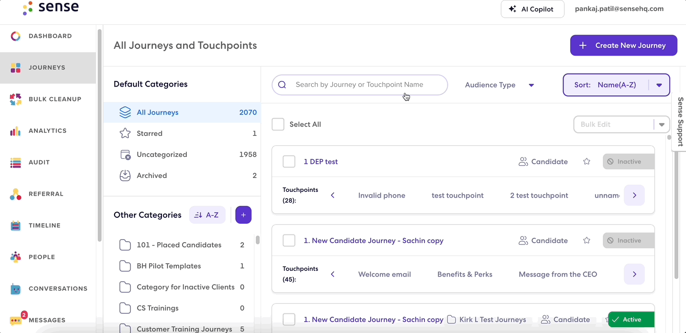The width and height of the screenshot is (686, 333).
Task: Show next touchpoints for 1 DEP test
Action: pos(634,195)
